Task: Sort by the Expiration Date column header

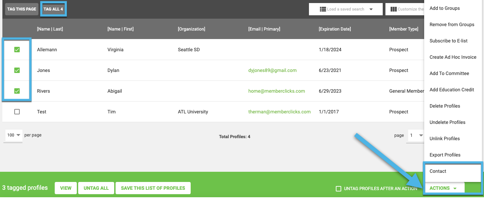Action: point(334,29)
